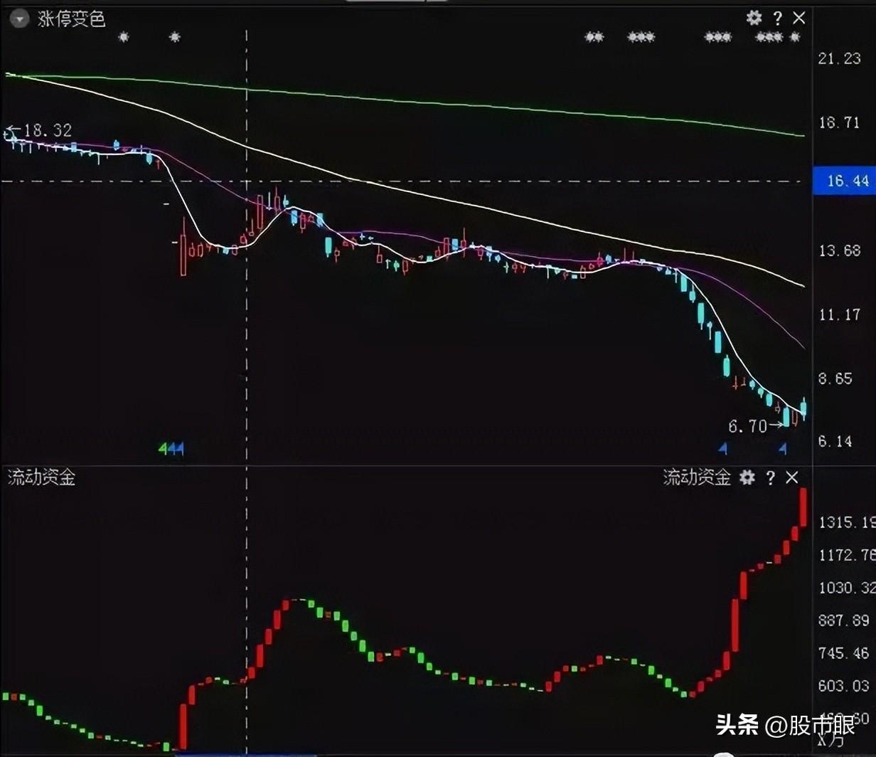Click the 头条 @股市眼 watermark

pyautogui.click(x=784, y=726)
